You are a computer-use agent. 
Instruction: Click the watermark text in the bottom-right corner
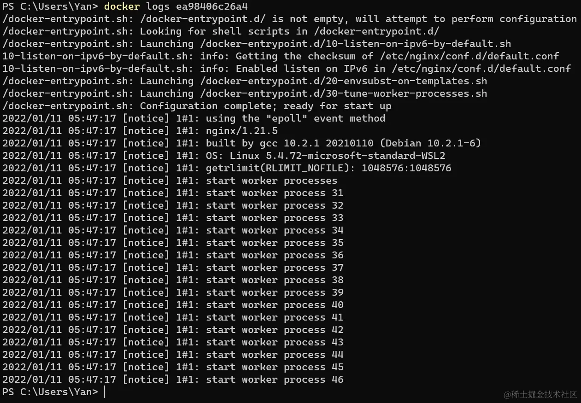(x=540, y=394)
